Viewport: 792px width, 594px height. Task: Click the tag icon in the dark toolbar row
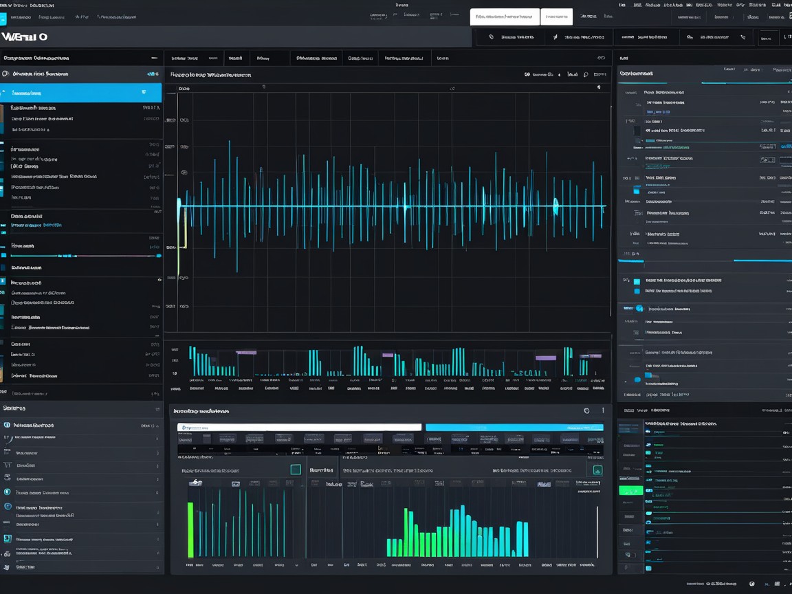pos(491,37)
